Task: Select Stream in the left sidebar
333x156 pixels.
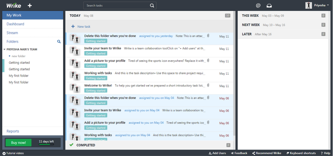Action: pyautogui.click(x=12, y=33)
